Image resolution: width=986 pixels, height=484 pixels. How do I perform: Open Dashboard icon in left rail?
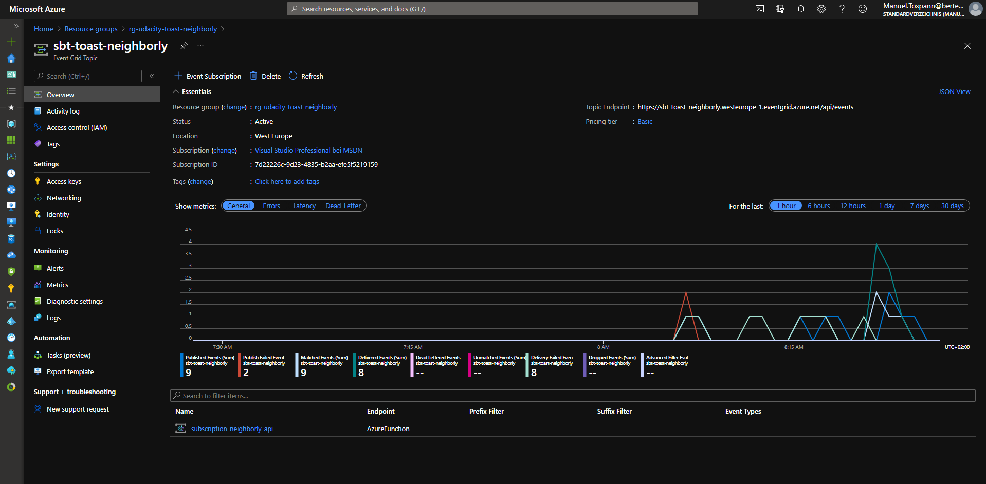pos(11,75)
